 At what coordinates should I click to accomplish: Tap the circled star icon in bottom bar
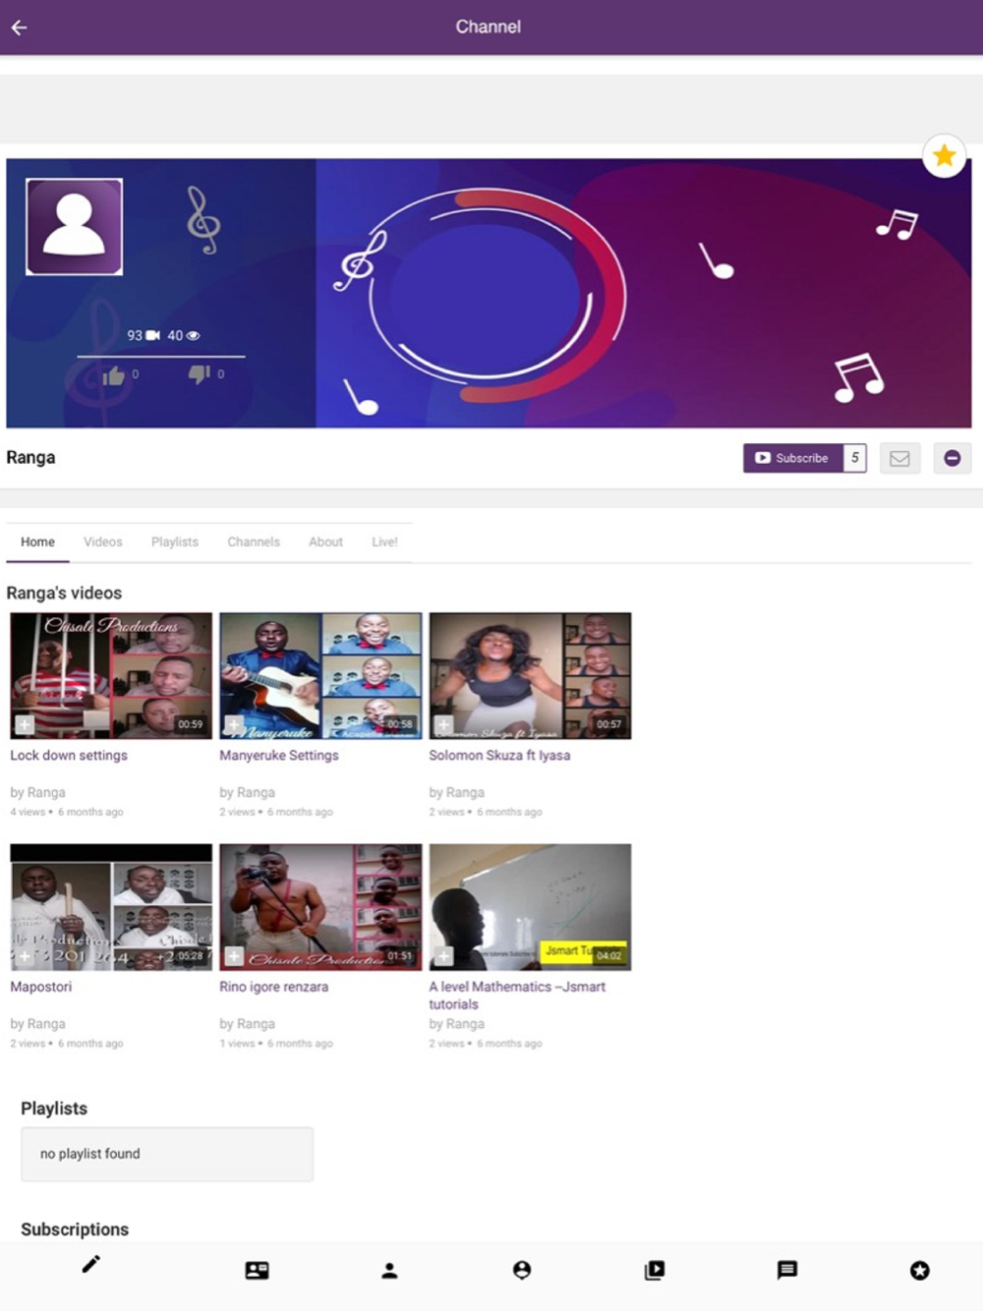(919, 1271)
